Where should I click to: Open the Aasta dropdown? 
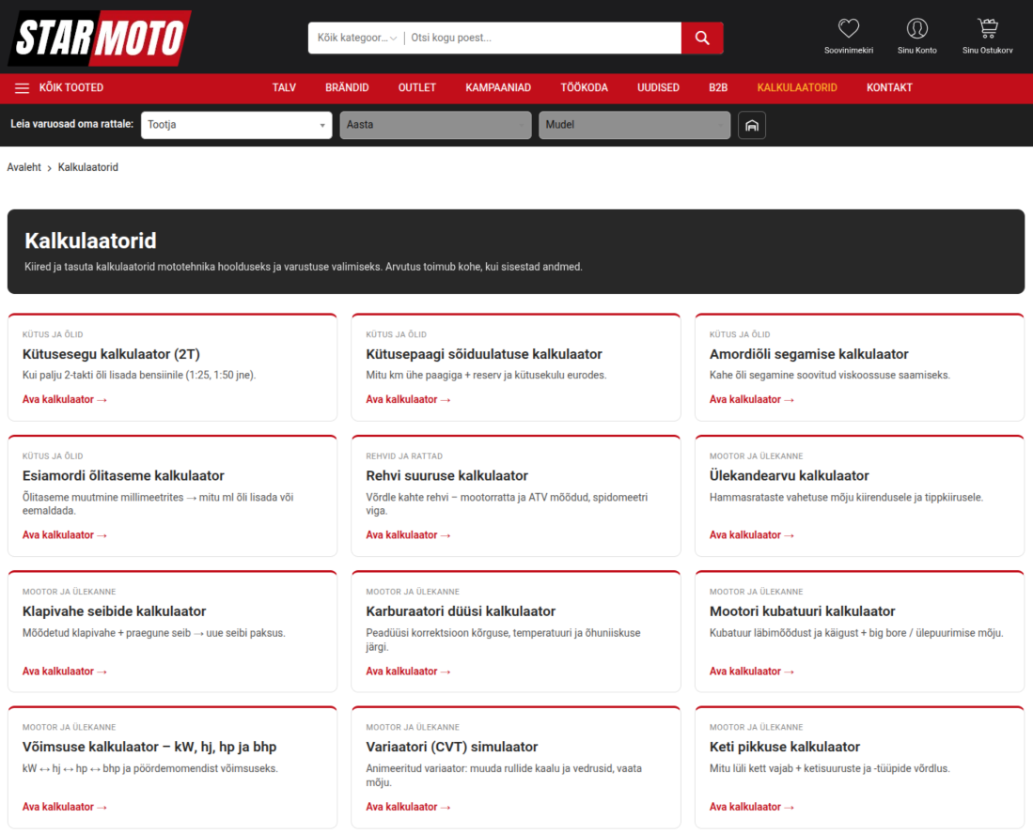tap(435, 125)
